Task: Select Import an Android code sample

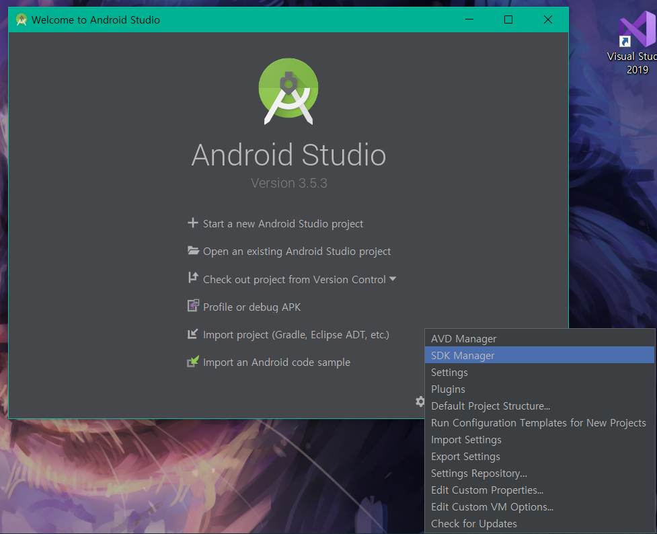Action: tap(276, 363)
